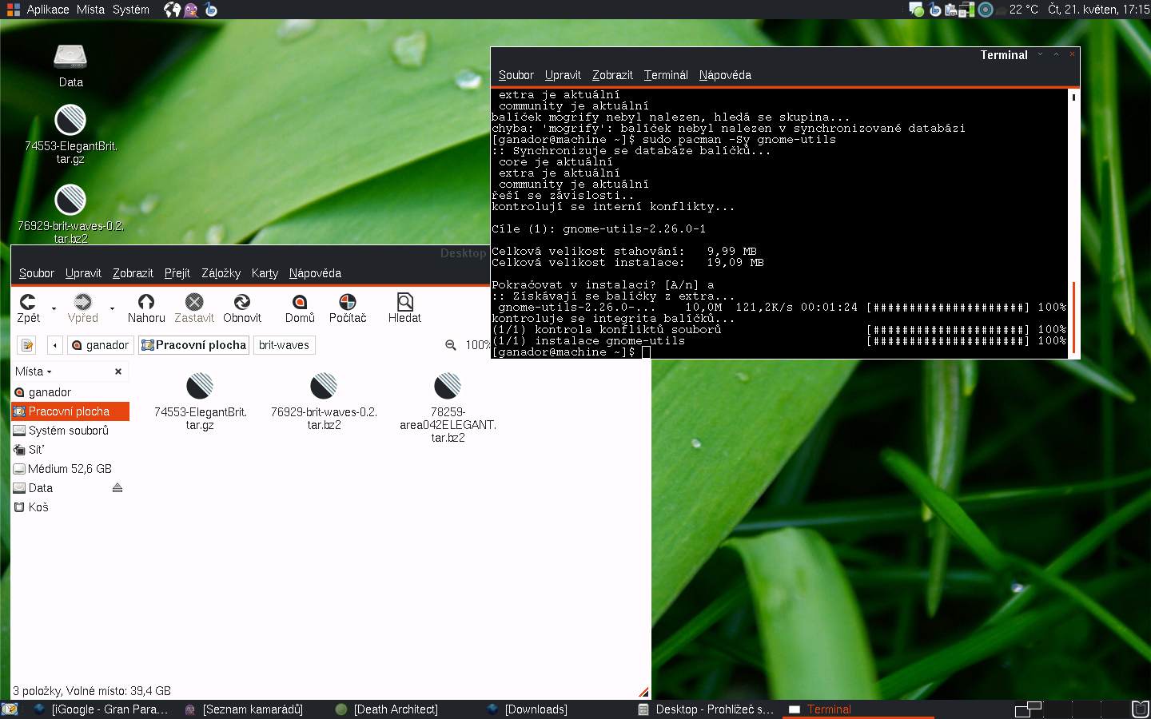
Task: Go up one folder with Nahoru
Action: click(146, 308)
